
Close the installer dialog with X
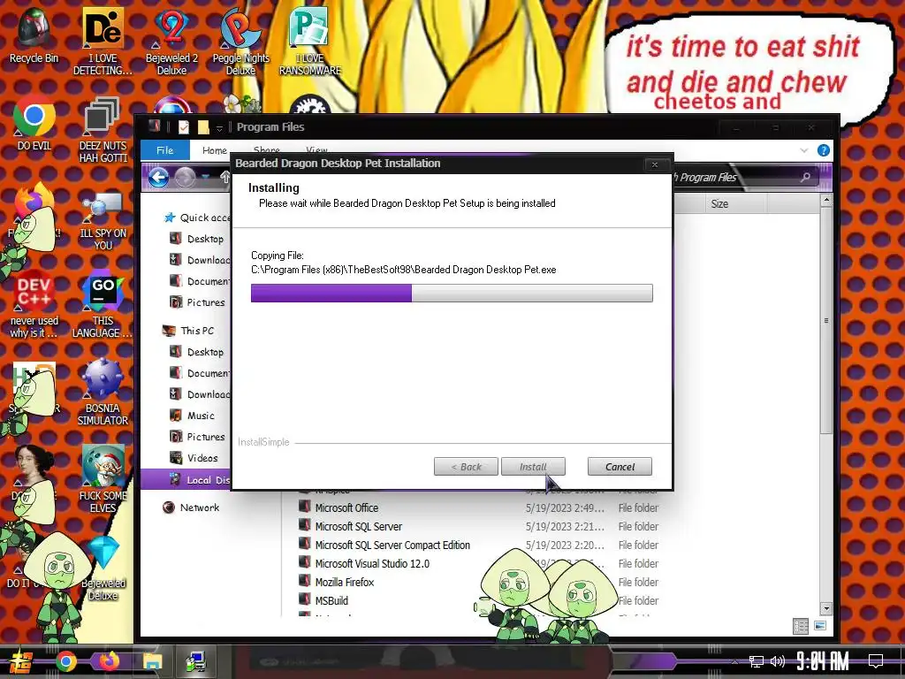coord(655,164)
